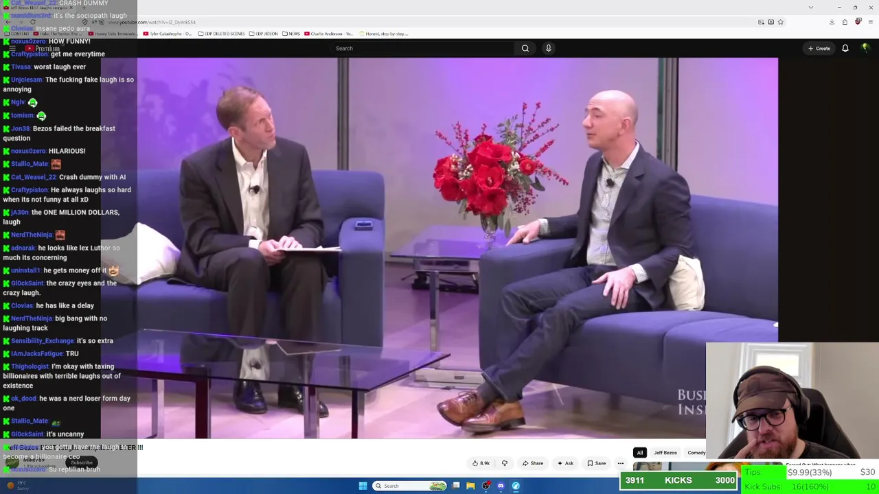Click chat message 'it's uncanny'

tap(65, 434)
